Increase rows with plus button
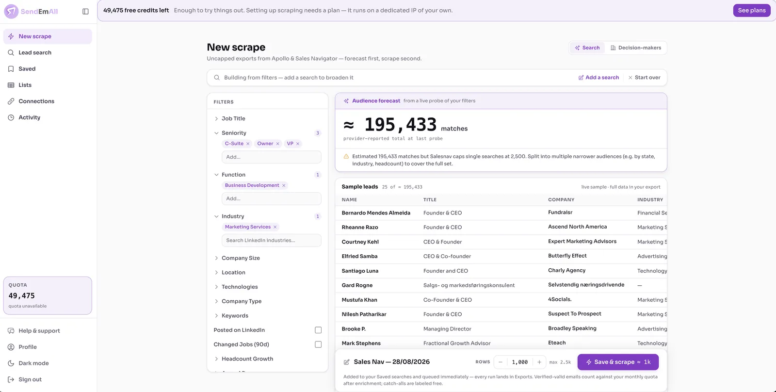The width and height of the screenshot is (776, 392). (x=539, y=362)
